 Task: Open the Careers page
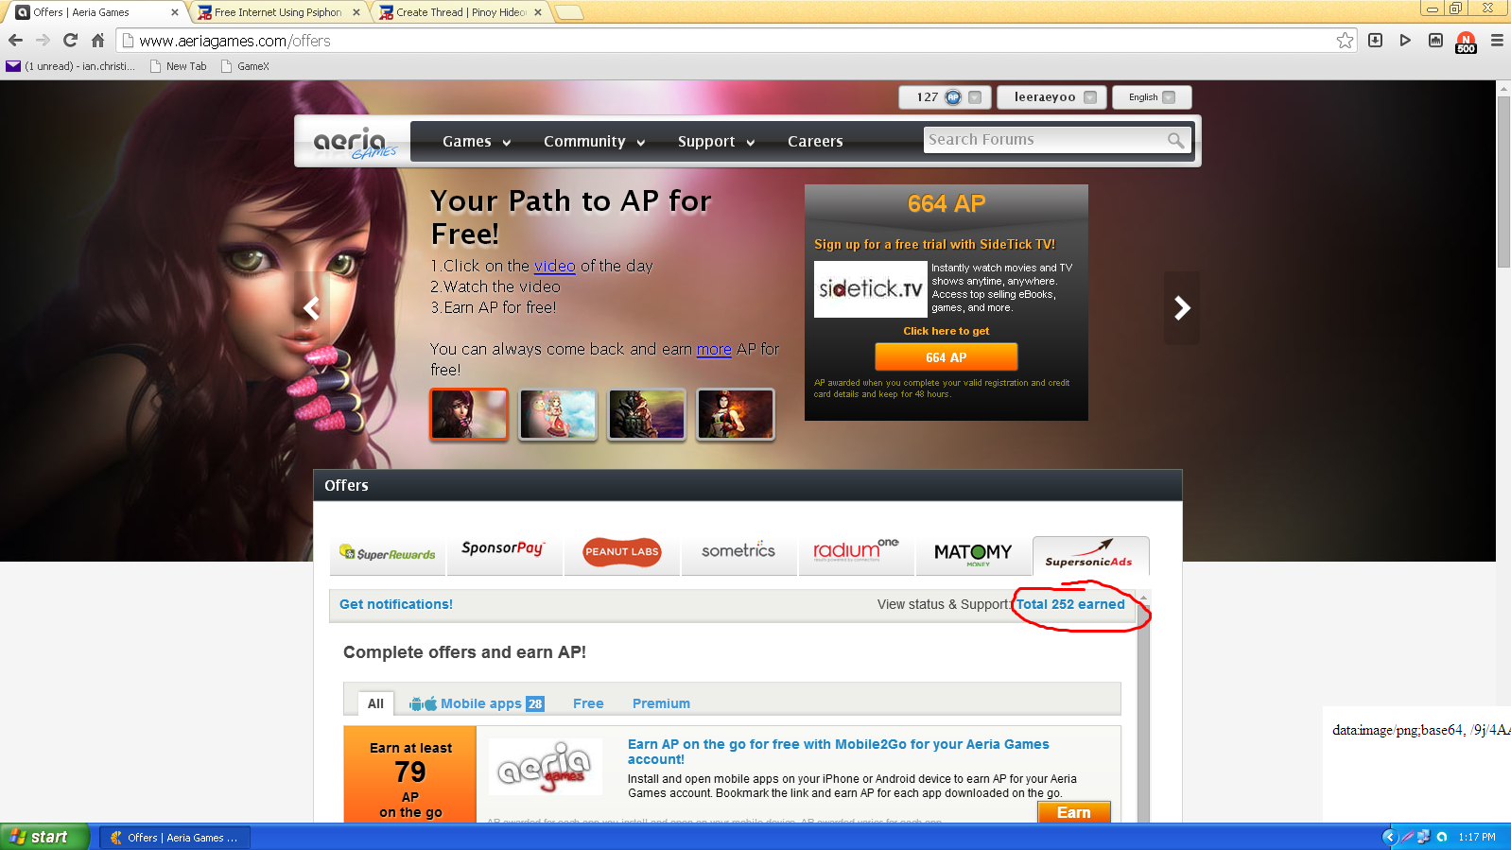pyautogui.click(x=815, y=142)
